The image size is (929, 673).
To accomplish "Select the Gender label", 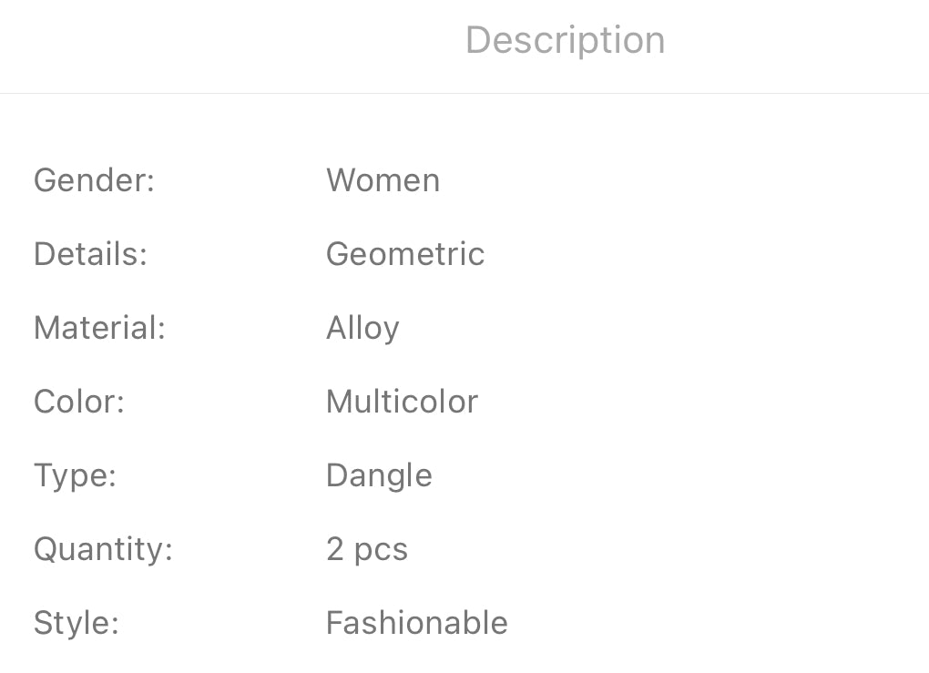I will pos(94,180).
